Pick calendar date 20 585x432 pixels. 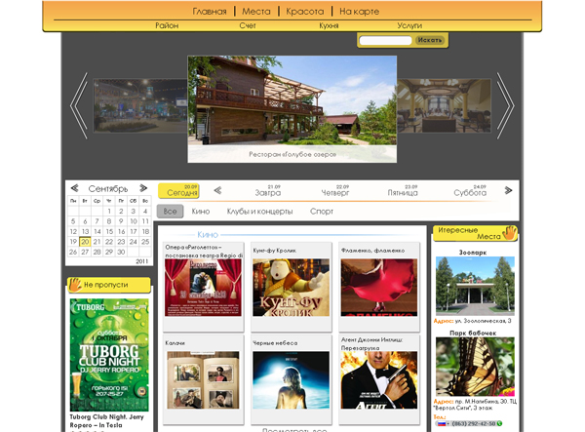pos(85,242)
